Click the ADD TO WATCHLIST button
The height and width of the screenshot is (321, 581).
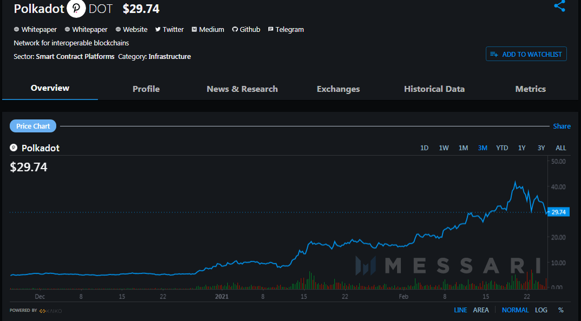pyautogui.click(x=526, y=54)
